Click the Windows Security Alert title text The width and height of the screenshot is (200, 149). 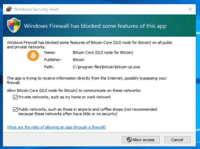click(x=36, y=9)
